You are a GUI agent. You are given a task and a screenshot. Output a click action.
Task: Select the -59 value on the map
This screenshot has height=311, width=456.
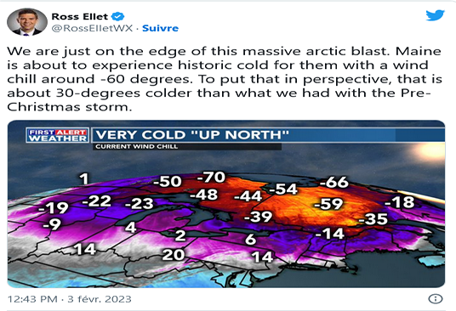[328, 204]
